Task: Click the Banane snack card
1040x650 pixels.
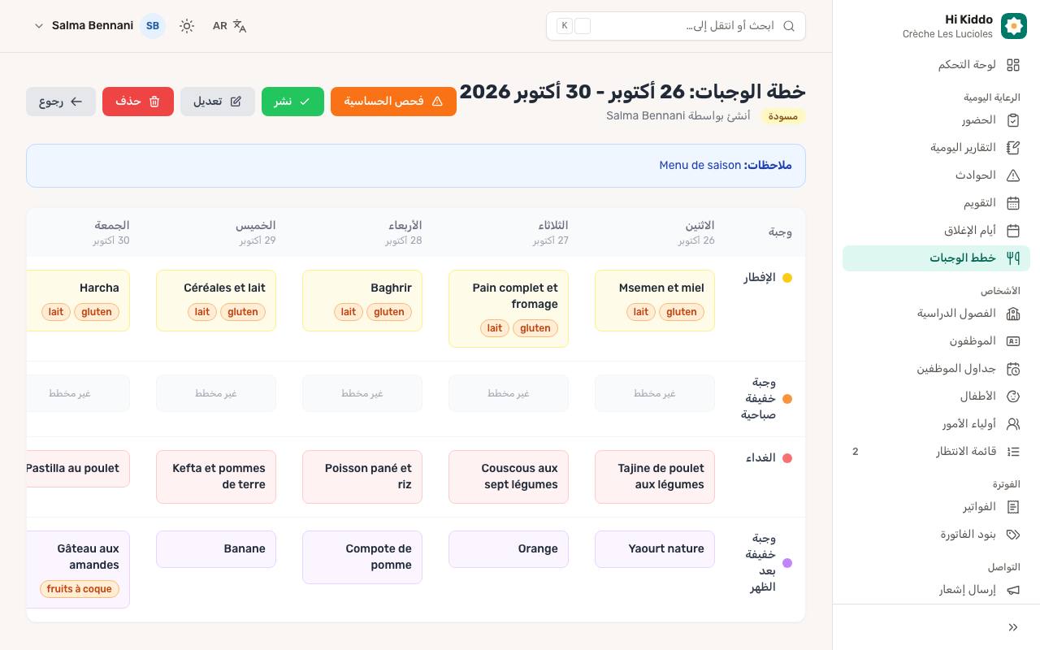Action: pyautogui.click(x=216, y=549)
